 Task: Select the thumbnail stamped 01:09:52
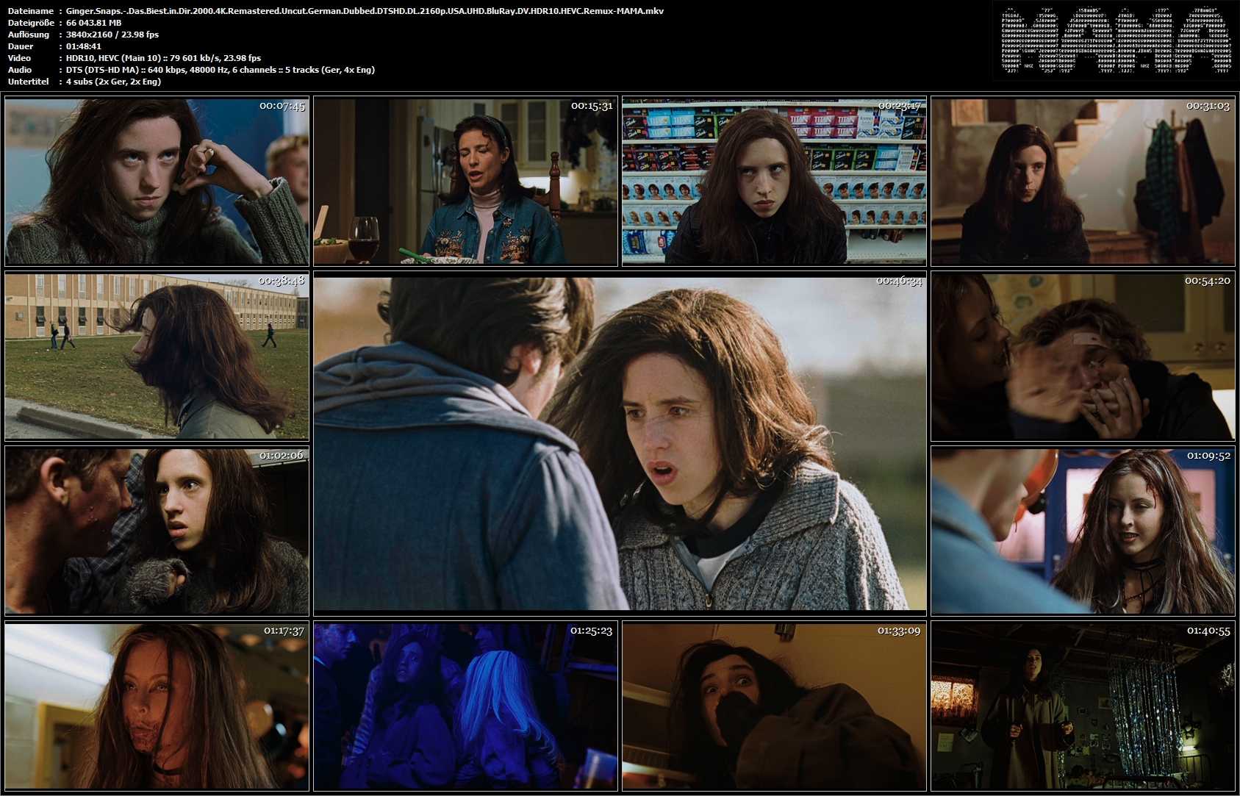(1083, 531)
